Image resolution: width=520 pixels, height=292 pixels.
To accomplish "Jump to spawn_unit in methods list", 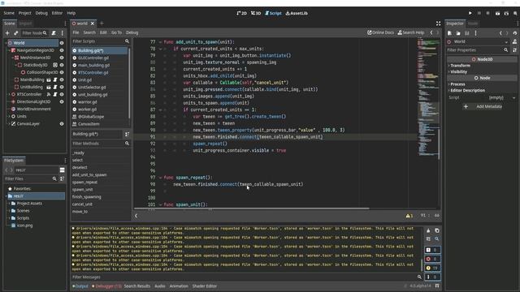I will pyautogui.click(x=83, y=190).
